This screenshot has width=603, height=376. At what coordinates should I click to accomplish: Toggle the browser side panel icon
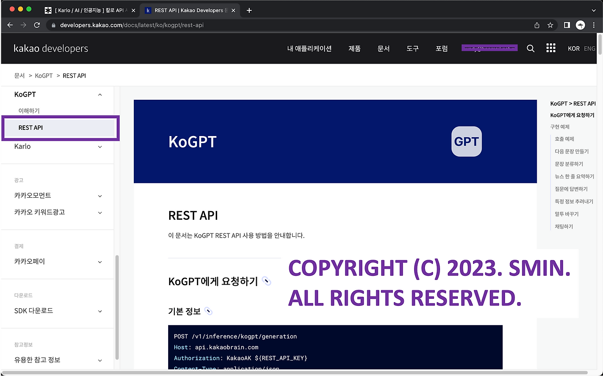[x=567, y=25]
